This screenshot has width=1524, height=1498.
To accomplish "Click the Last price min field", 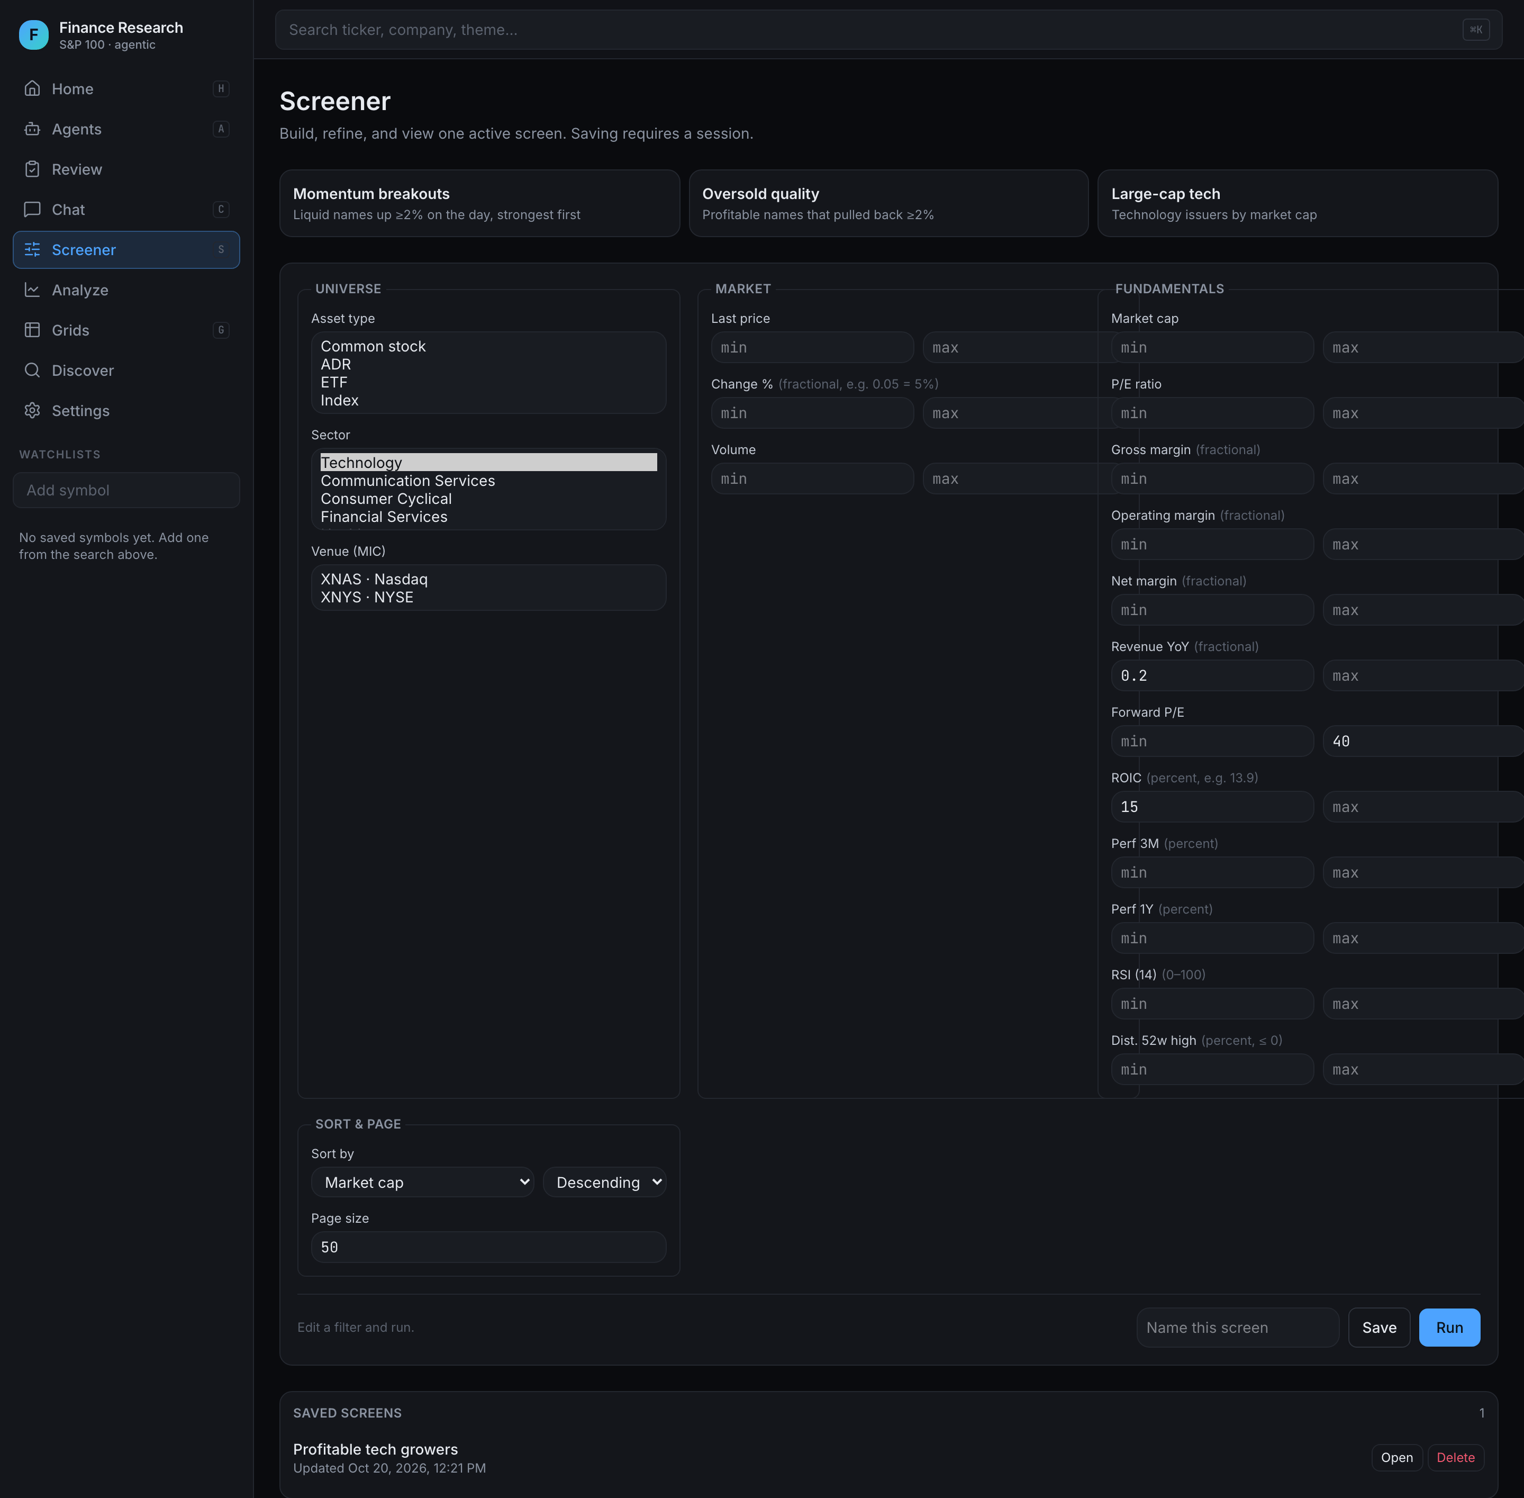I will (812, 348).
